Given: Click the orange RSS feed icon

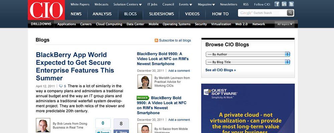Looking at the screenshot, I should (156, 40).
